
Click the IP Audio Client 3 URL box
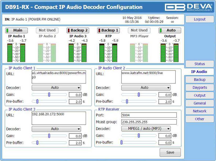click(x=59, y=118)
